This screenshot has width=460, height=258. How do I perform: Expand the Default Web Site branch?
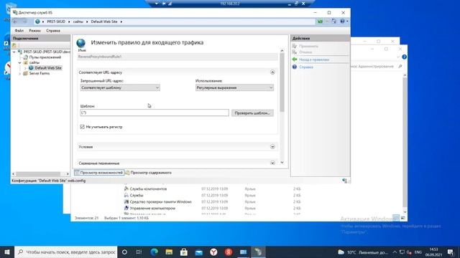[x=25, y=68]
